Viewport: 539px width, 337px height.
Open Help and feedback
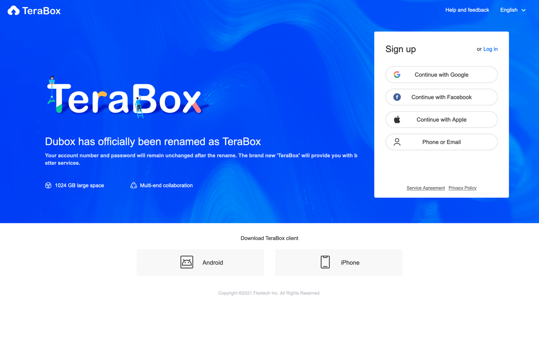click(x=467, y=10)
